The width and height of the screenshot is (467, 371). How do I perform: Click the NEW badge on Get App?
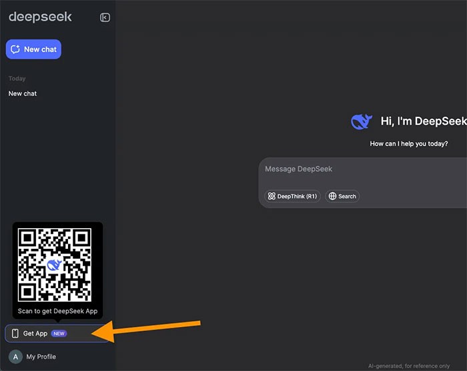(59, 334)
